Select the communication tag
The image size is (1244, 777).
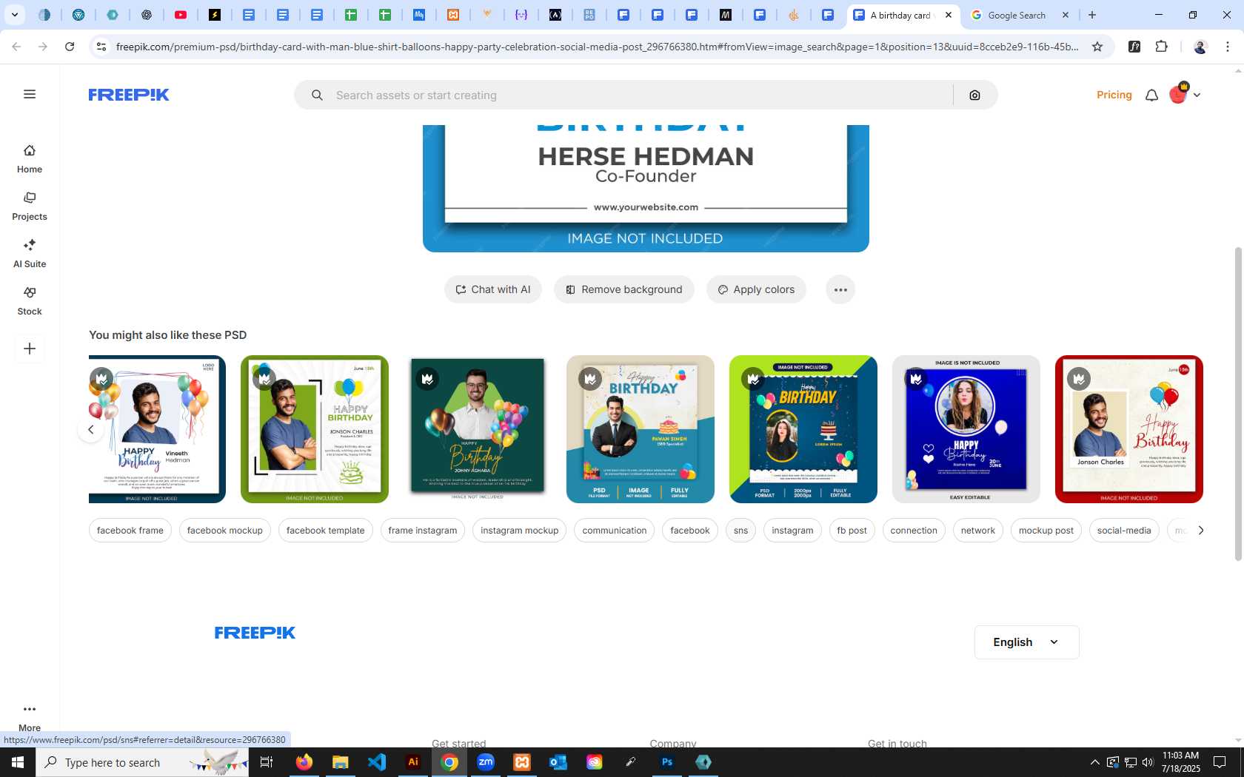pos(615,531)
